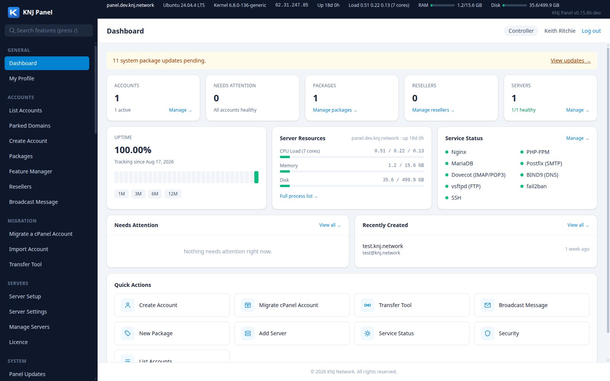Click the green status dot beside PHP-FPM
Image resolution: width=610 pixels, height=381 pixels.
[x=522, y=152]
